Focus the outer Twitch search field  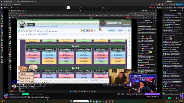coord(91,8)
